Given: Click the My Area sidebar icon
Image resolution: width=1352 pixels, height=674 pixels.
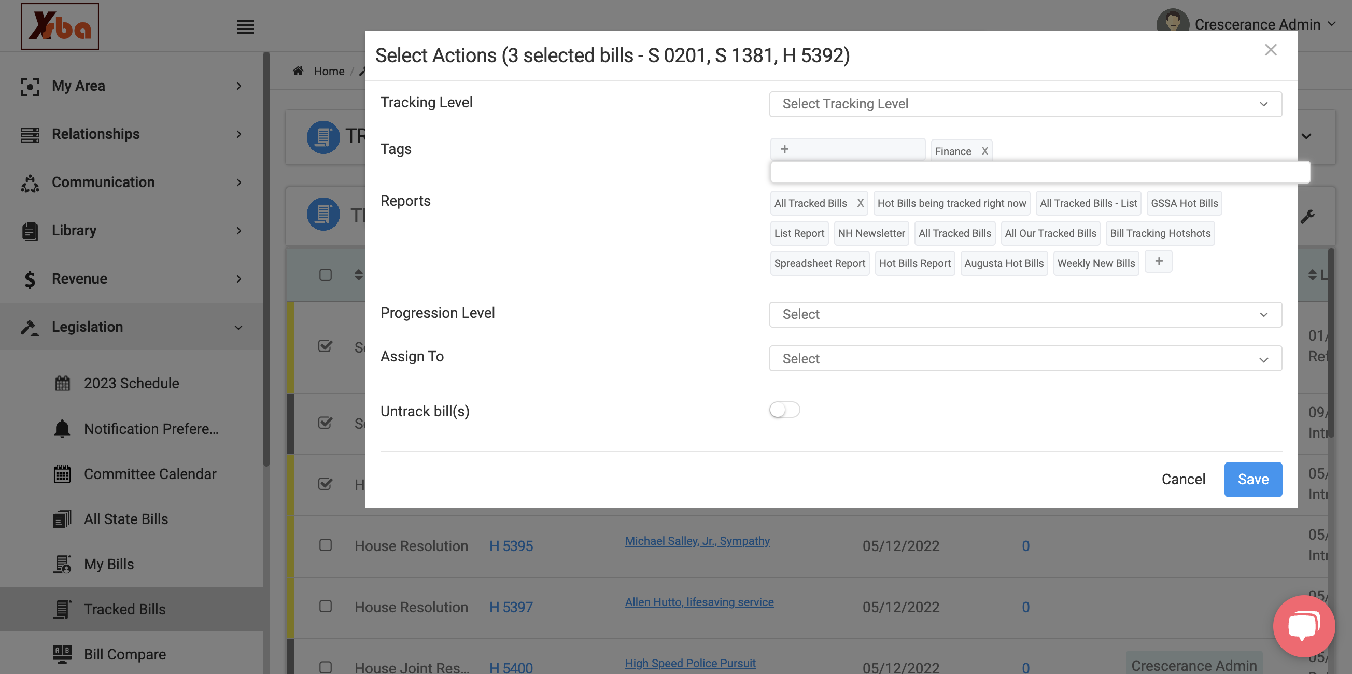Looking at the screenshot, I should pos(30,86).
